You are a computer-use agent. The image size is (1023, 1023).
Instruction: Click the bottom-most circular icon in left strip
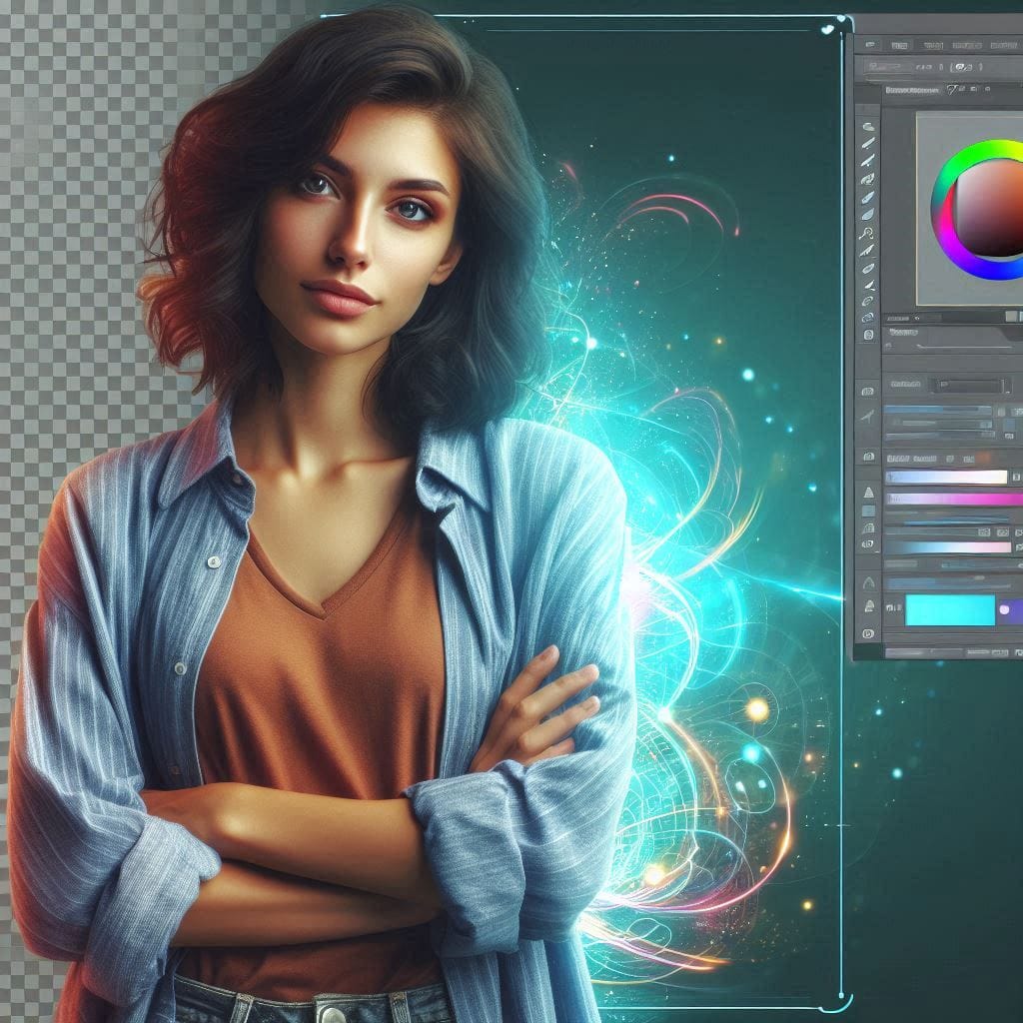tap(867, 633)
